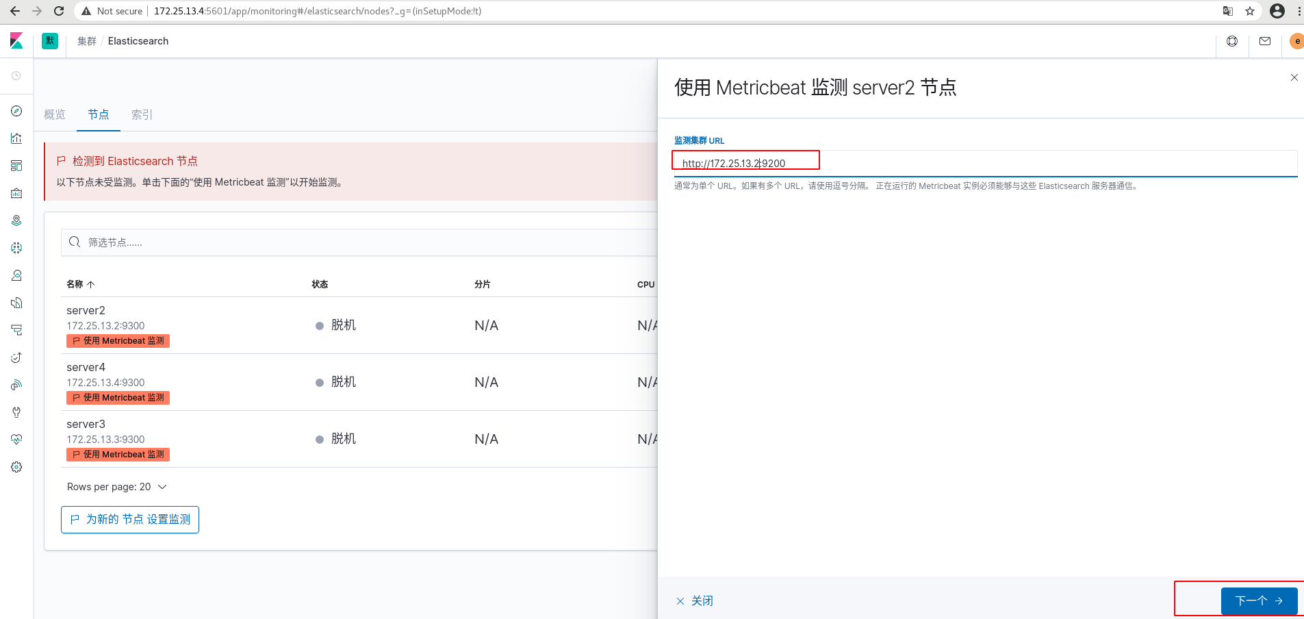Open the SIEM icon in sidebar
This screenshot has width=1304, height=619.
(16, 385)
